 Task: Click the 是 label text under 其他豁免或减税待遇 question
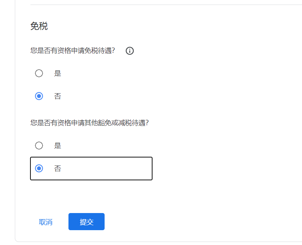[57, 145]
